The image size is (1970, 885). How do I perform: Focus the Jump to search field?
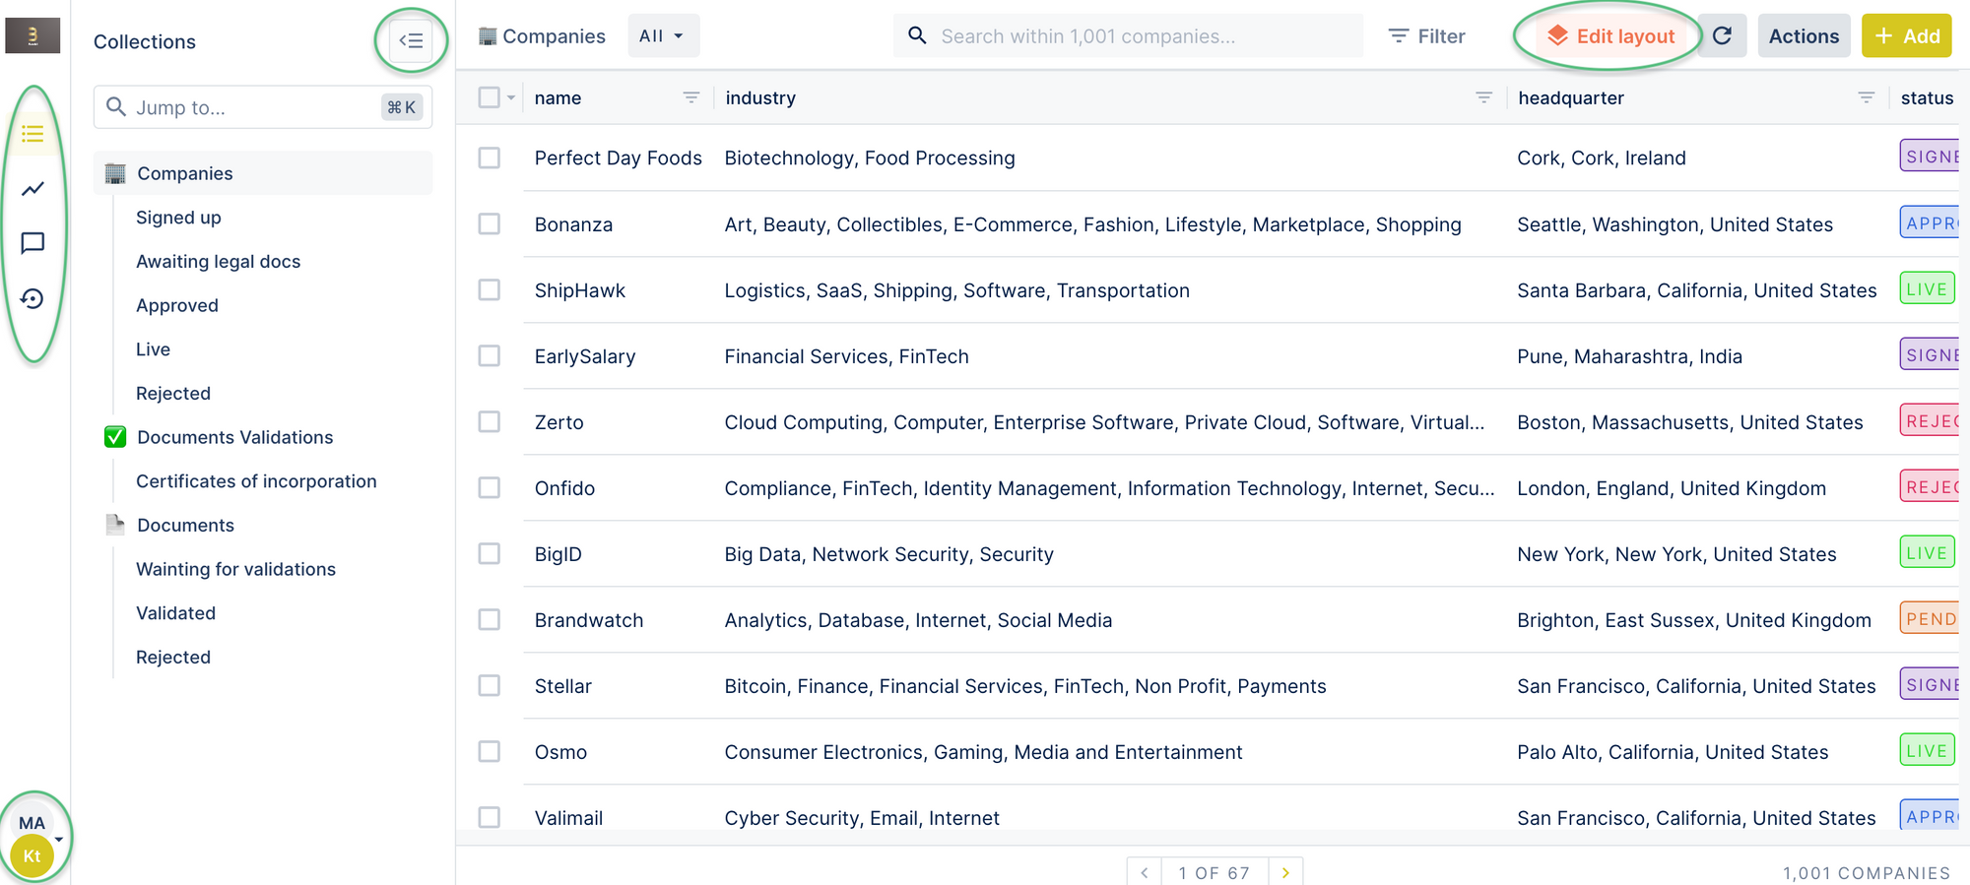click(263, 107)
